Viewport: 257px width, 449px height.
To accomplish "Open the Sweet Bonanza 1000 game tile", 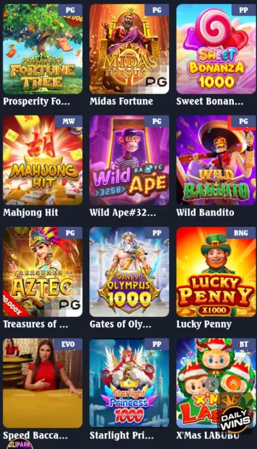I will click(216, 49).
